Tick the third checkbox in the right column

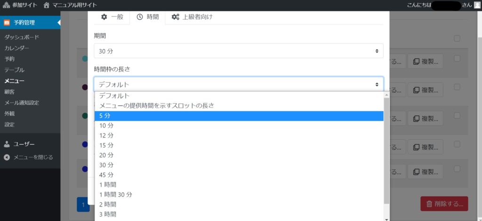[x=457, y=87]
